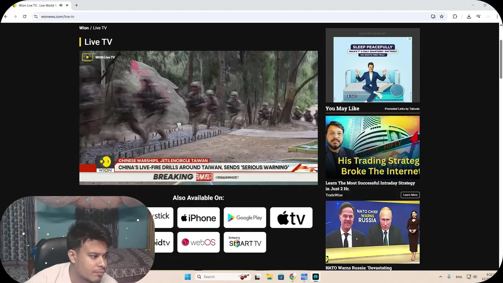Open the media controls icon in toolbar
Viewport: 503px width, 283px height.
point(478,17)
